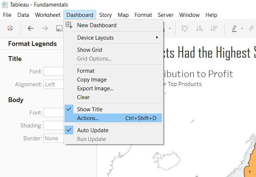Image resolution: width=256 pixels, height=177 pixels.
Task: Open the Worksheet menu
Action: pyautogui.click(x=48, y=15)
